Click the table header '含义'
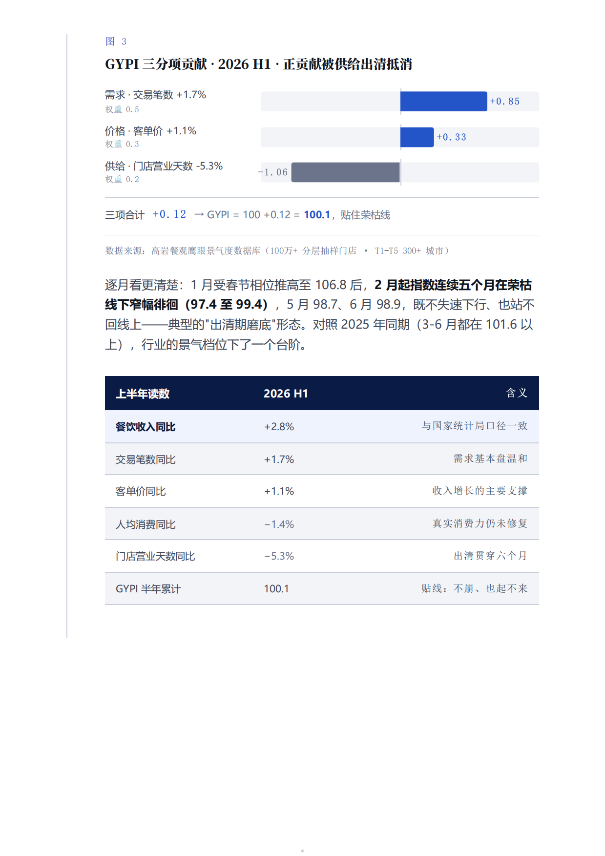This screenshot has height=856, width=605. (517, 393)
